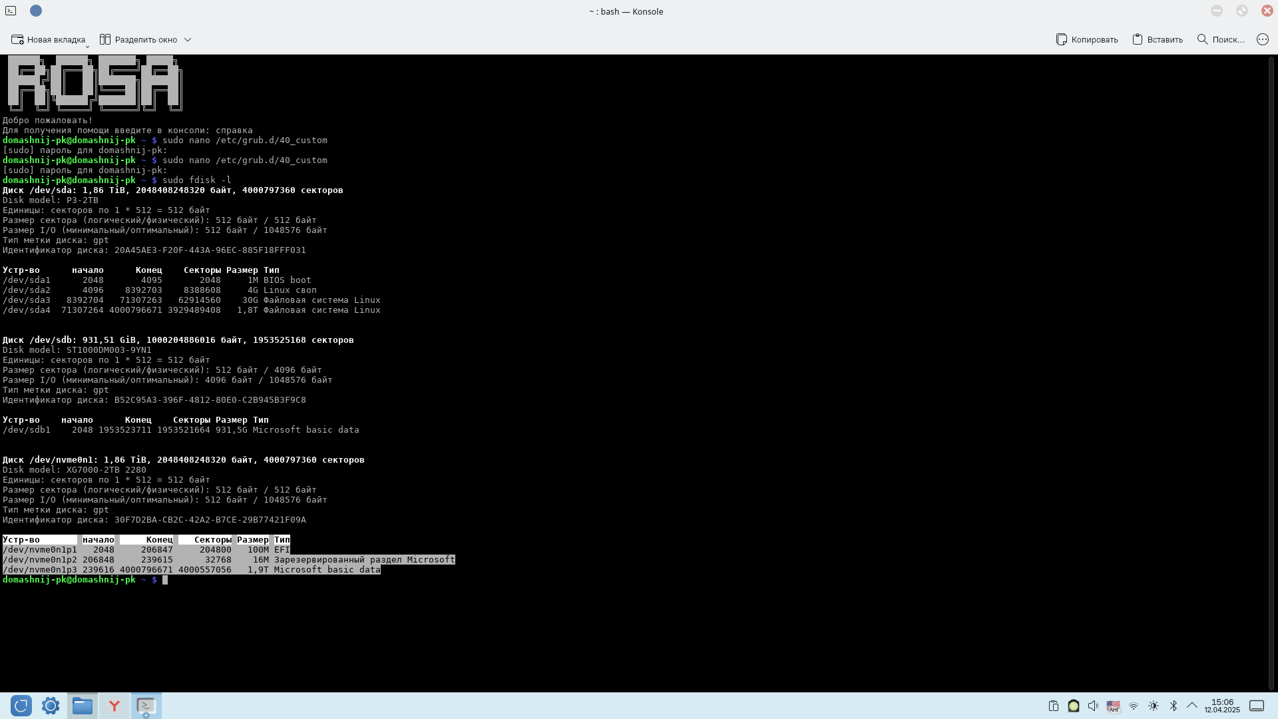
Task: Click the Разделить окно split button
Action: click(x=138, y=40)
